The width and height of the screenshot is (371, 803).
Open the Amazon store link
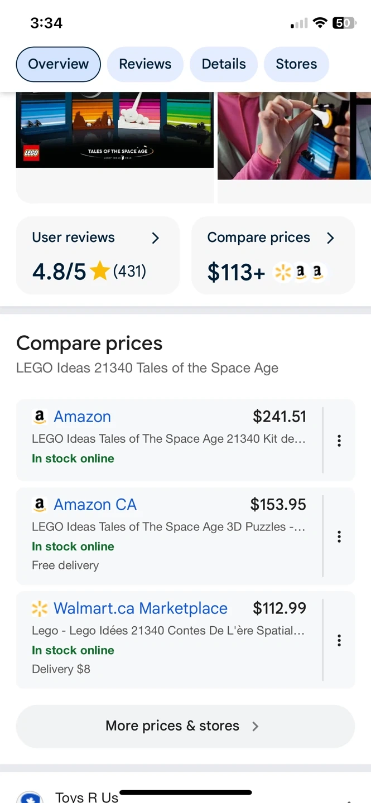pyautogui.click(x=82, y=417)
